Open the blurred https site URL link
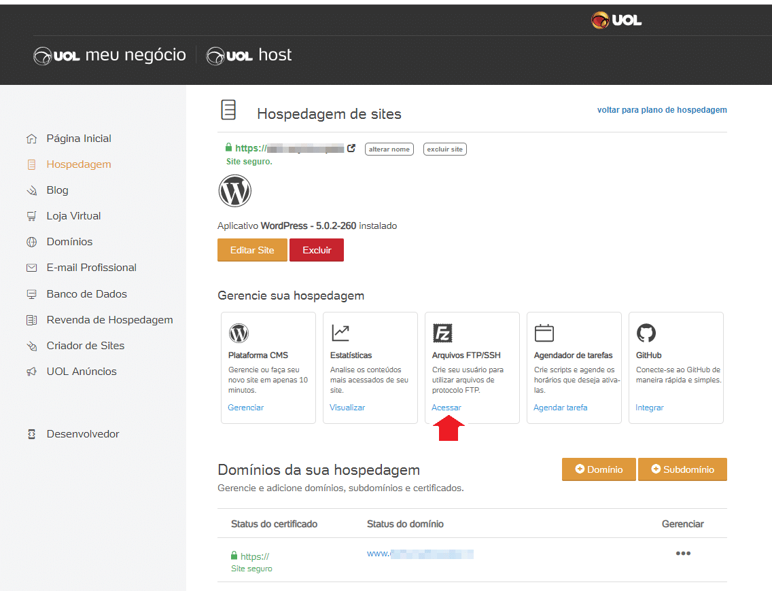The height and width of the screenshot is (591, 772). 289,148
